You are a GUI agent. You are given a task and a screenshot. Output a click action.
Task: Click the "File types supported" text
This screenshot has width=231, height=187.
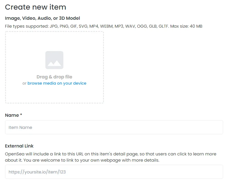point(27,26)
